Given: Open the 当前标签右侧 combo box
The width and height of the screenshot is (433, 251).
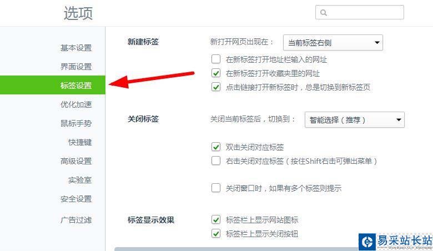Looking at the screenshot, I should click(x=333, y=43).
